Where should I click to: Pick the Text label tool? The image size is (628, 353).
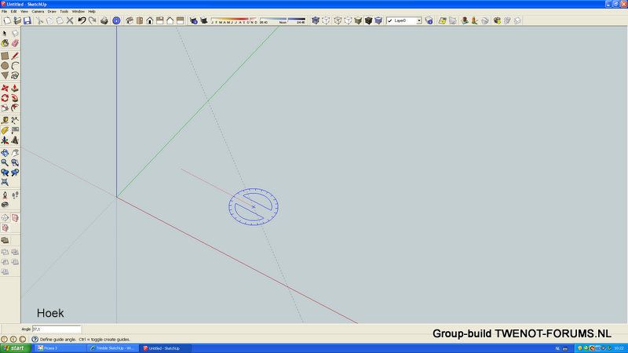pyautogui.click(x=15, y=130)
